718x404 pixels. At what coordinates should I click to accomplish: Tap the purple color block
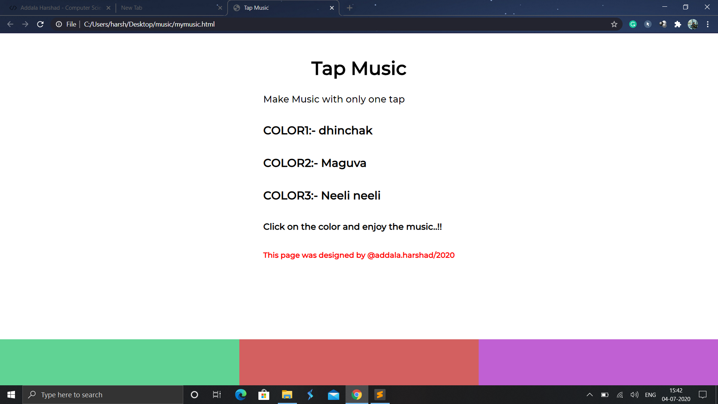point(598,362)
